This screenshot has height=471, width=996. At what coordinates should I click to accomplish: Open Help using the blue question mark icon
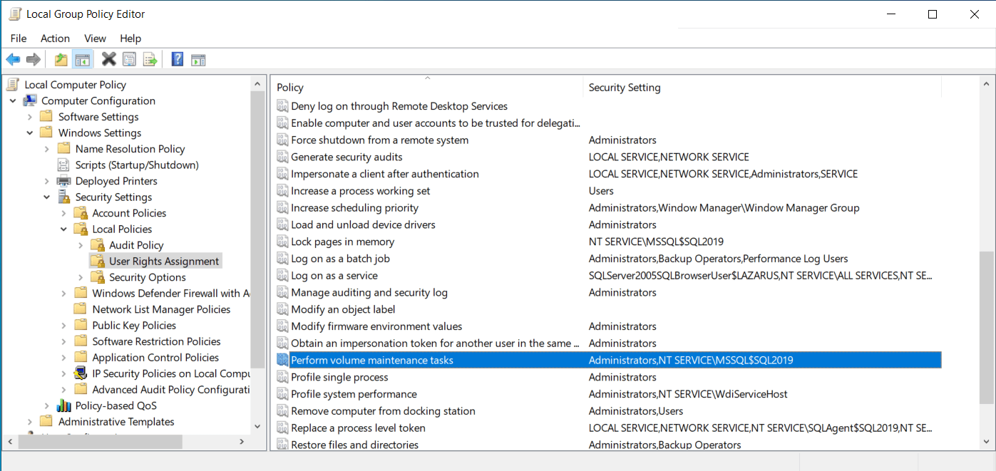click(177, 59)
